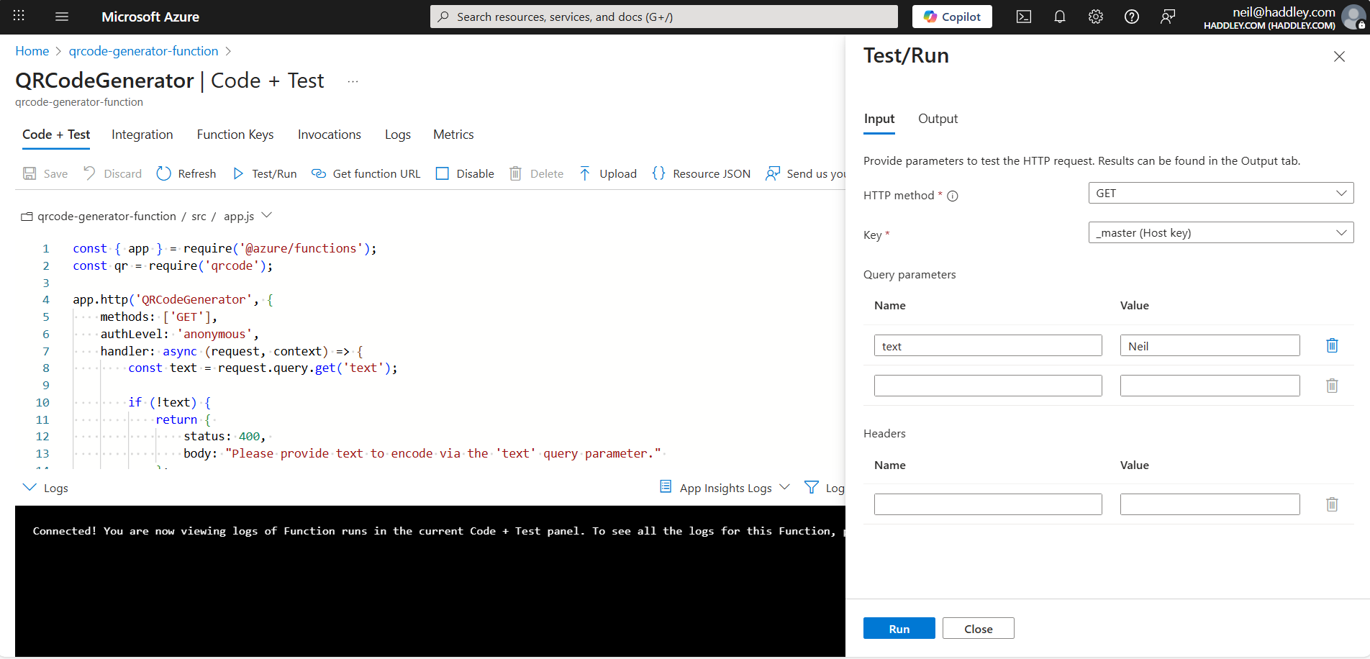Open the Metrics tab

point(453,135)
